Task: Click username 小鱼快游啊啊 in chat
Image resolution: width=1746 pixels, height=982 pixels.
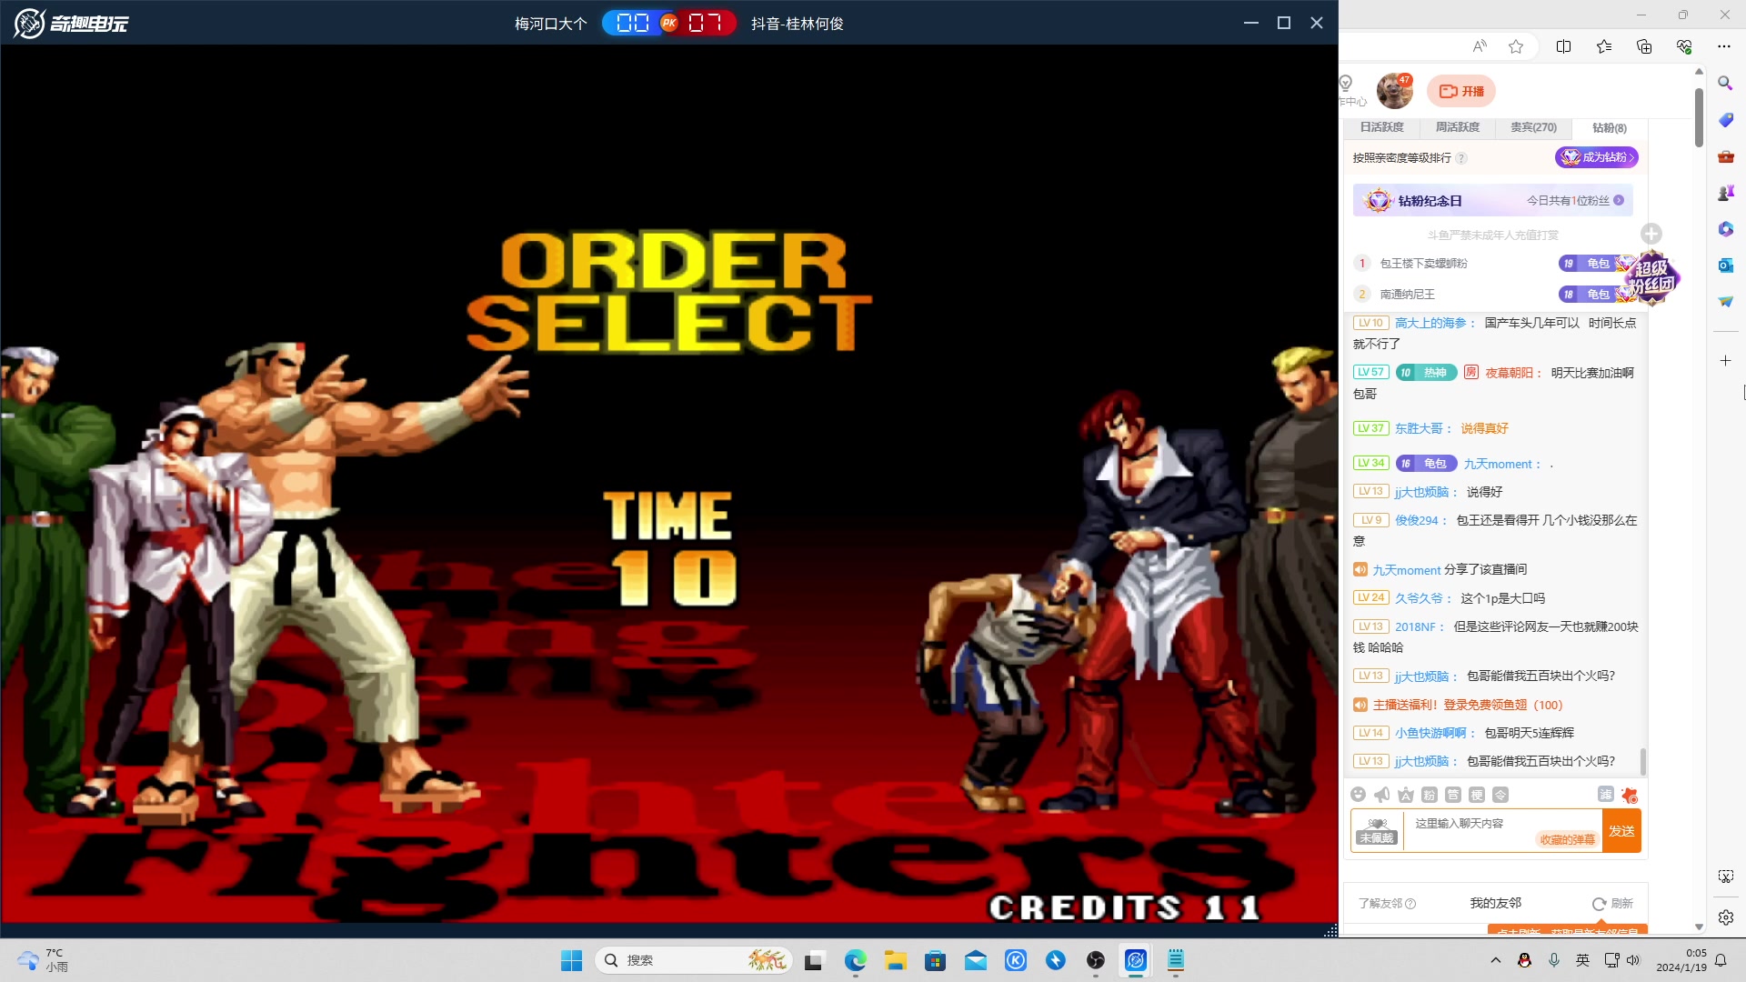Action: [x=1430, y=733]
